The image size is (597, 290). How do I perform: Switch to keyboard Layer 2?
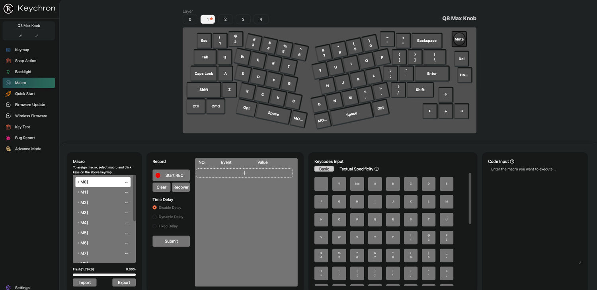[x=225, y=19]
